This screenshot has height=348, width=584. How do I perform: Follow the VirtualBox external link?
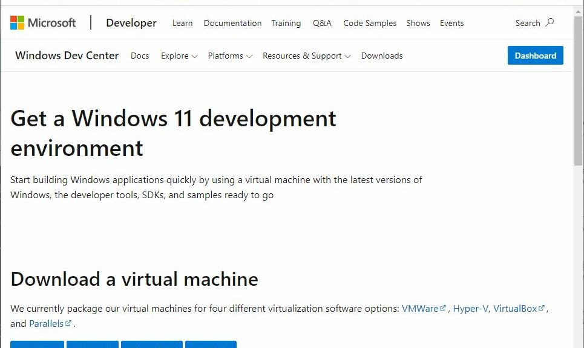519,309
